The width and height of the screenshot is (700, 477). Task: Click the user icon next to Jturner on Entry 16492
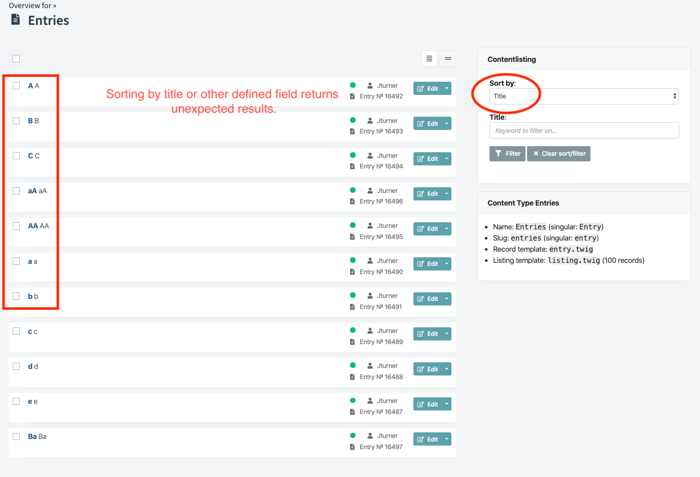pos(370,85)
